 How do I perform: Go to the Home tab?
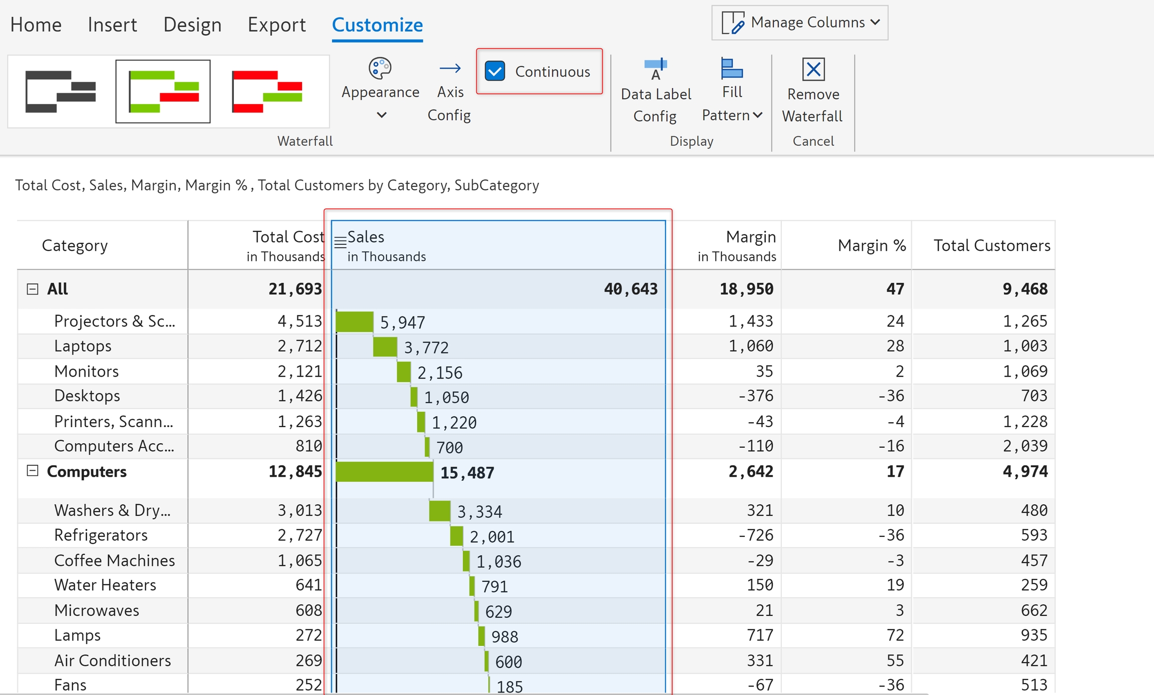point(36,25)
